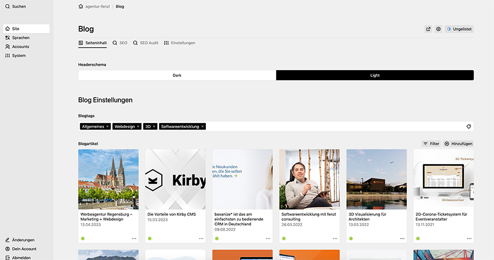Toggle status dot of boxanize article
The height and width of the screenshot is (260, 494).
(217, 239)
